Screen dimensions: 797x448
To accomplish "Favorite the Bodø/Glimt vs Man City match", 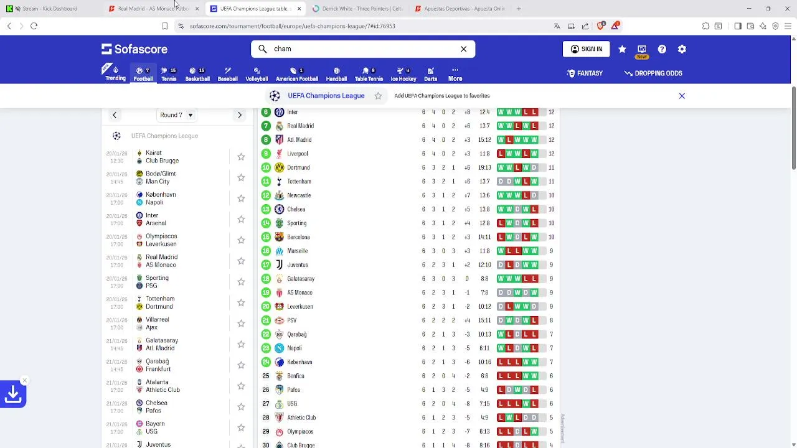I will pos(241,177).
